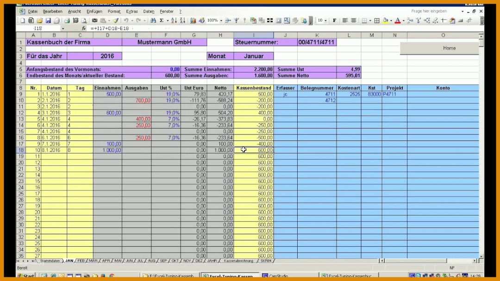Click the all borders grid icon

tap(376, 20)
